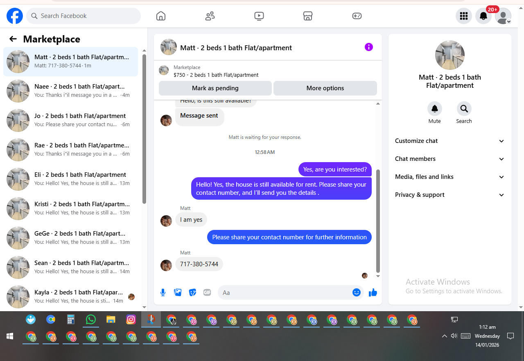
Task: Open the Gaming controller icon
Action: (357, 16)
